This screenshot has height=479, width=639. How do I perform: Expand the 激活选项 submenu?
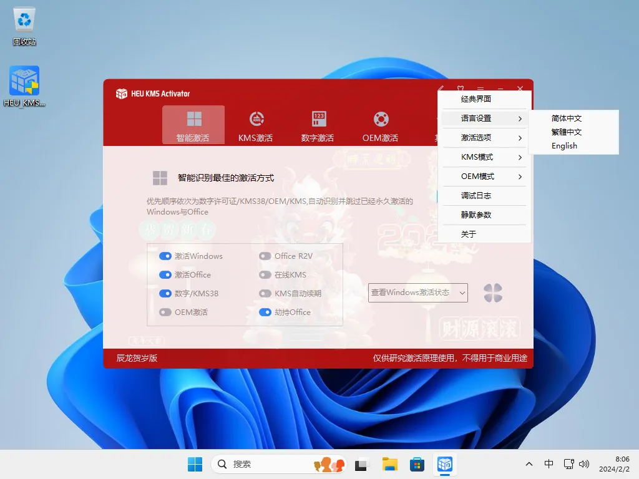pos(484,138)
